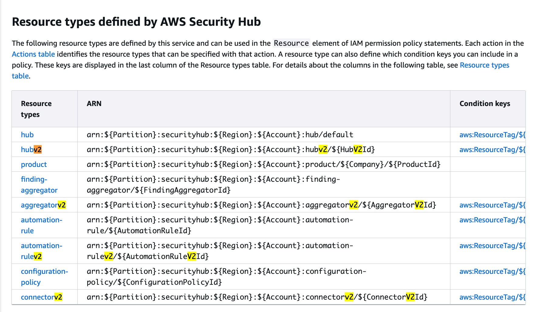Open the product resource type link
This screenshot has width=546, height=312.
point(34,164)
